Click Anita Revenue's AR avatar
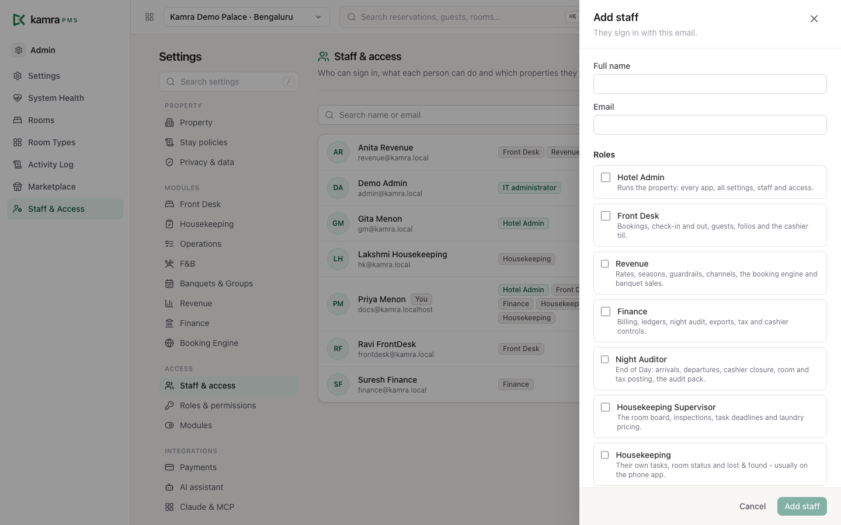This screenshot has height=525, width=841. 338,152
